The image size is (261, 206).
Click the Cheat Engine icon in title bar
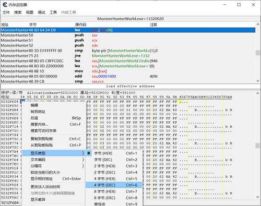5,5
